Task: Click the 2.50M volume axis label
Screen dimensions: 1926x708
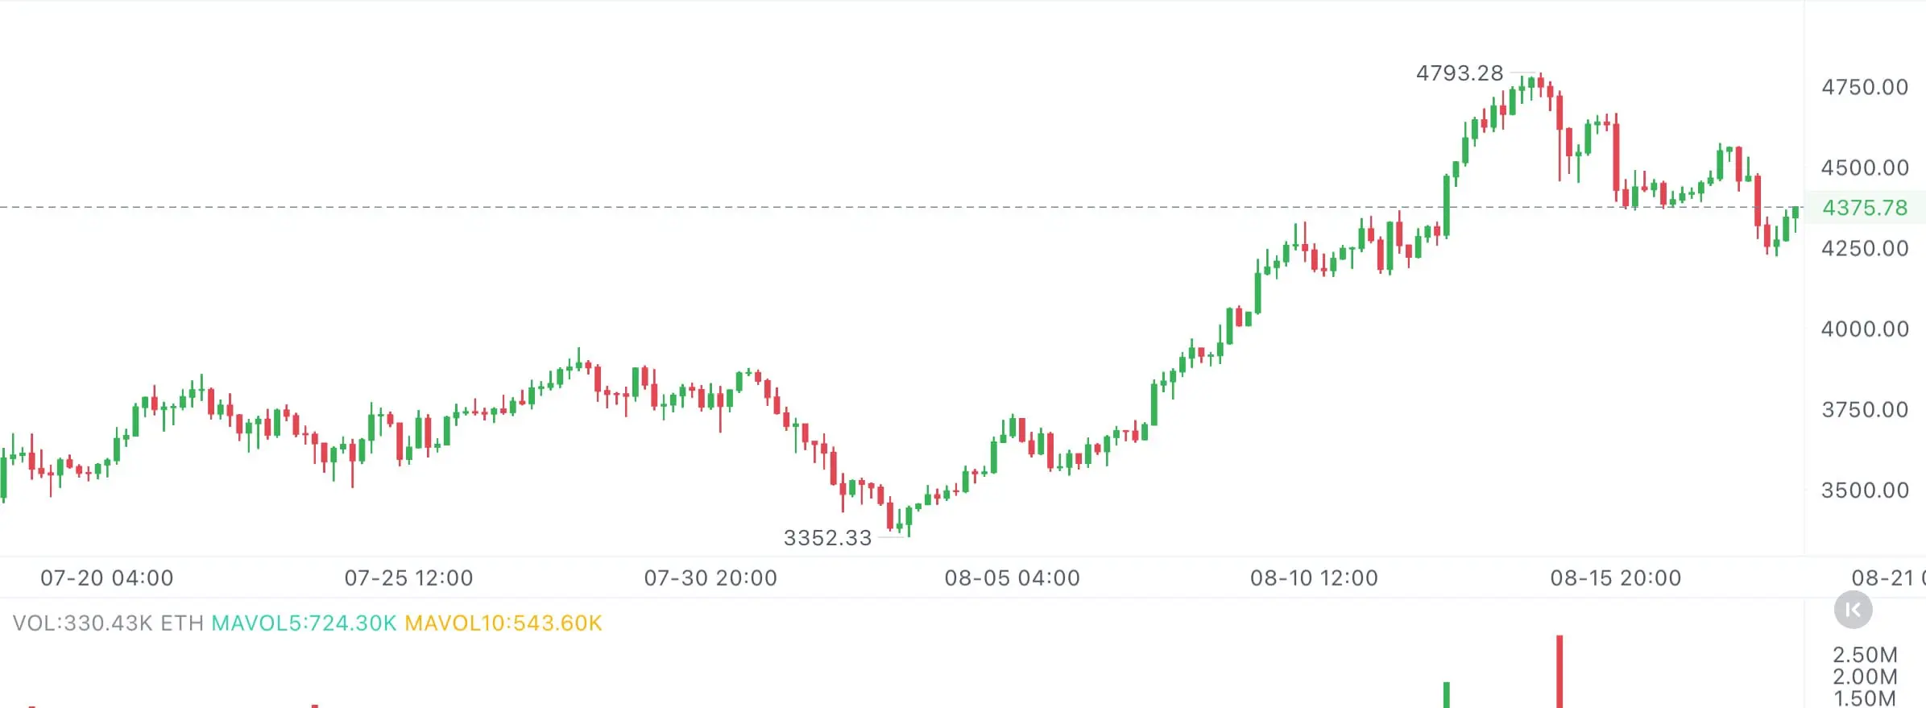Action: (x=1865, y=655)
